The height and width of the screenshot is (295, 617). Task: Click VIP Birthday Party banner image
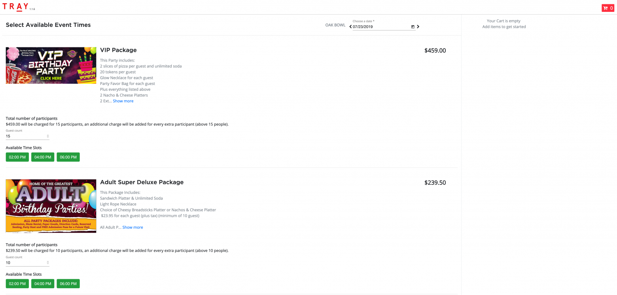pos(51,66)
